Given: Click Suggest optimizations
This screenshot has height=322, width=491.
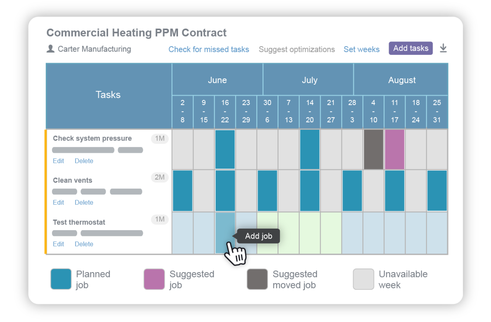Looking at the screenshot, I should tap(297, 49).
